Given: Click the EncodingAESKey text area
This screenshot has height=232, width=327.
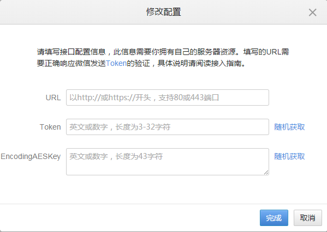Looking at the screenshot, I should pyautogui.click(x=168, y=162).
